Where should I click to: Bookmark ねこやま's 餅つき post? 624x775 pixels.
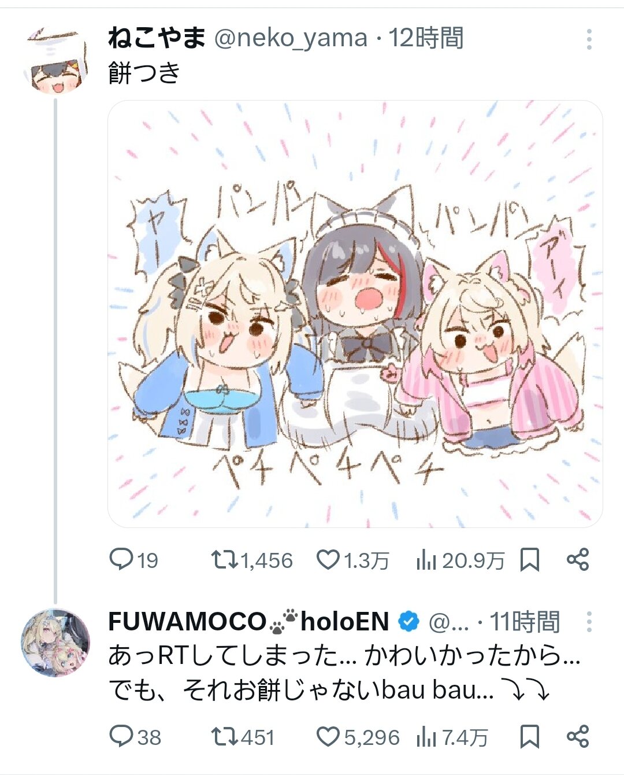530,560
